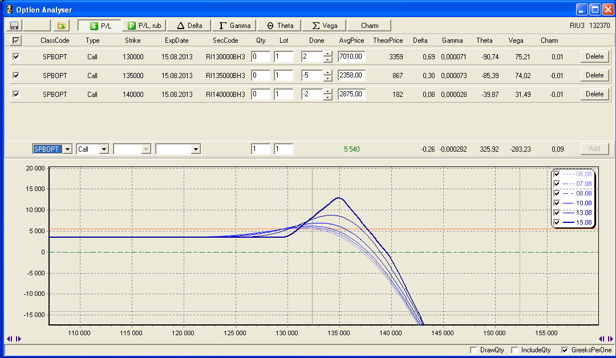The height and width of the screenshot is (358, 616).
Task: Display the Theta chart
Action: [280, 26]
